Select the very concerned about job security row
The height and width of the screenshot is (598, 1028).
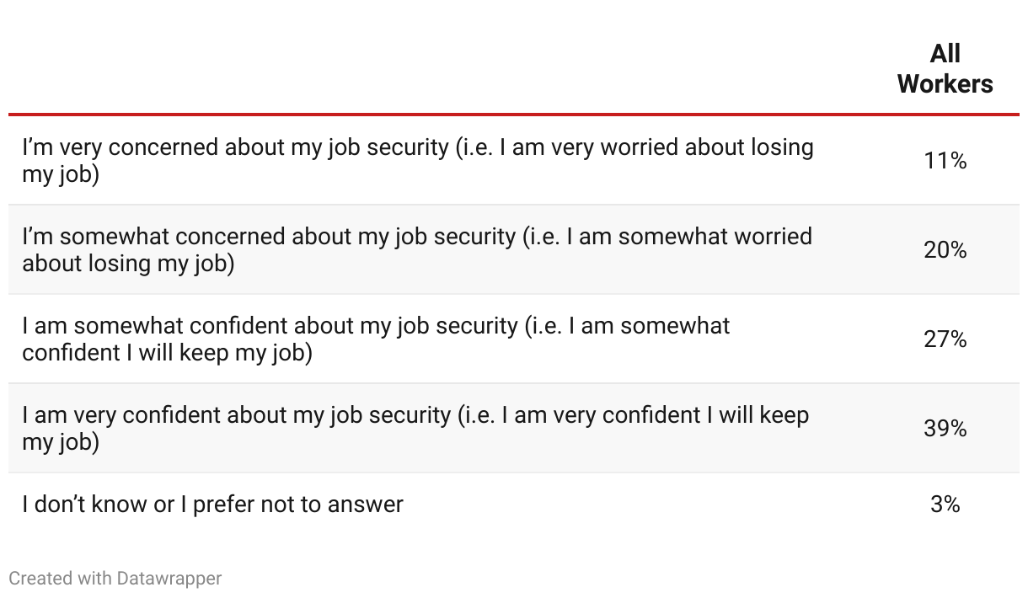click(x=514, y=160)
